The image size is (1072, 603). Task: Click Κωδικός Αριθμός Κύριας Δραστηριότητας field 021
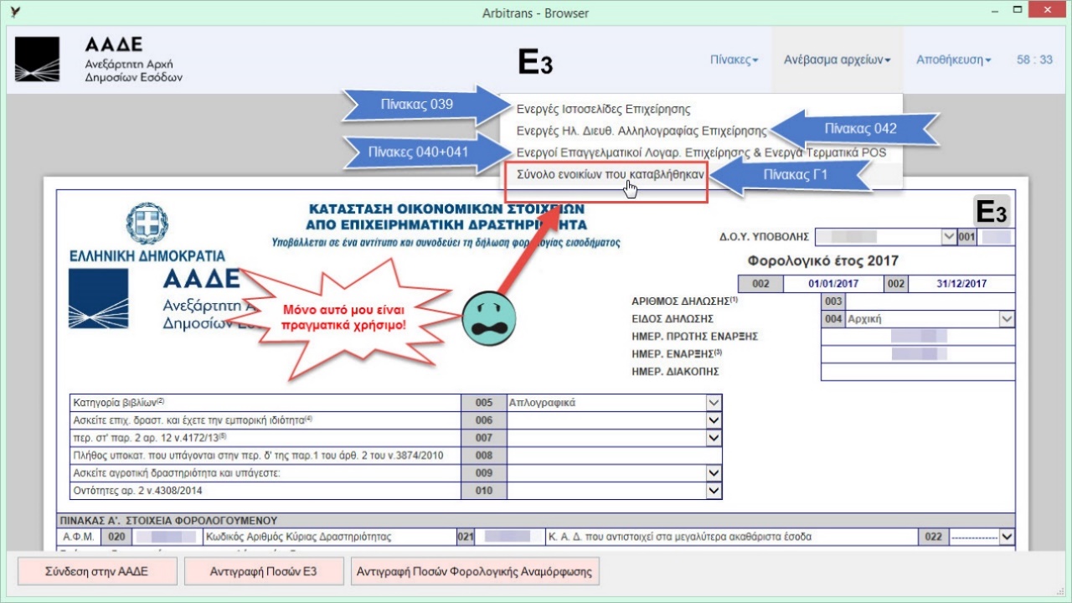pyautogui.click(x=510, y=537)
